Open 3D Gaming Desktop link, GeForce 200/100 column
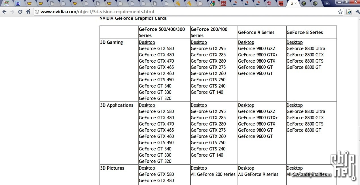The image size is (360, 185). pyautogui.click(x=199, y=42)
